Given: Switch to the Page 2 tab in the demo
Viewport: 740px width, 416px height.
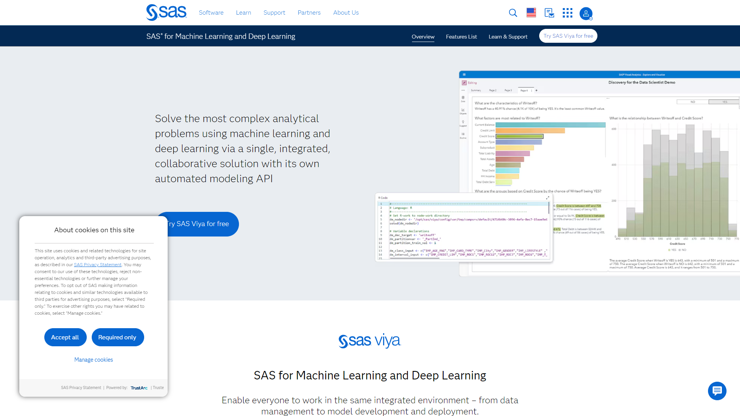Looking at the screenshot, I should tap(493, 90).
